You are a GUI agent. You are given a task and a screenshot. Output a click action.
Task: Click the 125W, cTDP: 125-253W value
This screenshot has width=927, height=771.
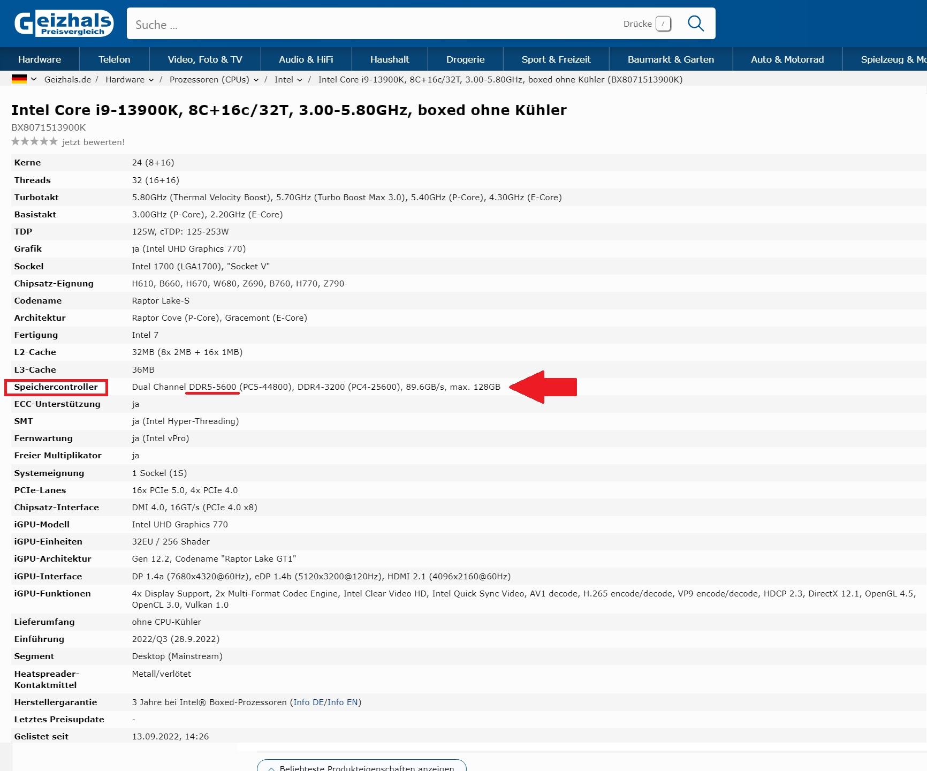(180, 232)
